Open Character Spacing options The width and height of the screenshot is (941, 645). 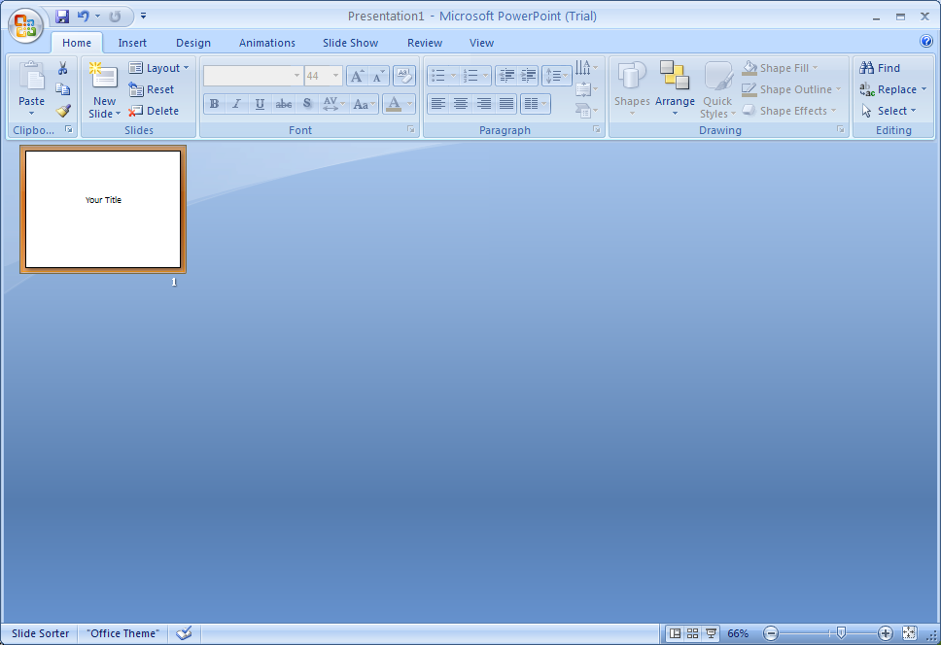333,104
